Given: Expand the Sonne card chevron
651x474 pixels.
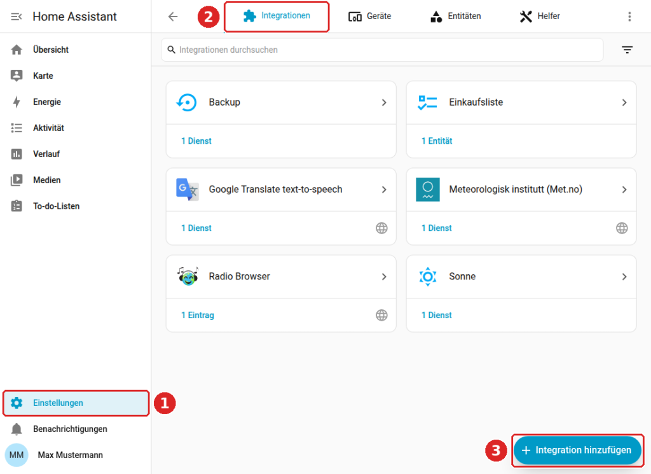Looking at the screenshot, I should 624,277.
